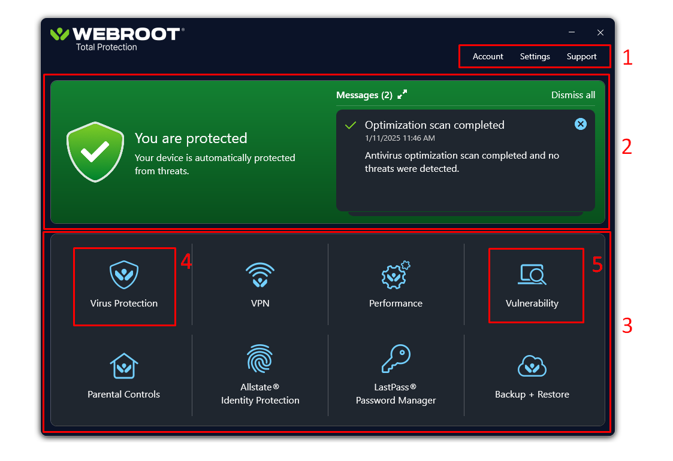The width and height of the screenshot is (673, 461).
Task: Open the Virus Protection shield icon
Action: point(123,274)
